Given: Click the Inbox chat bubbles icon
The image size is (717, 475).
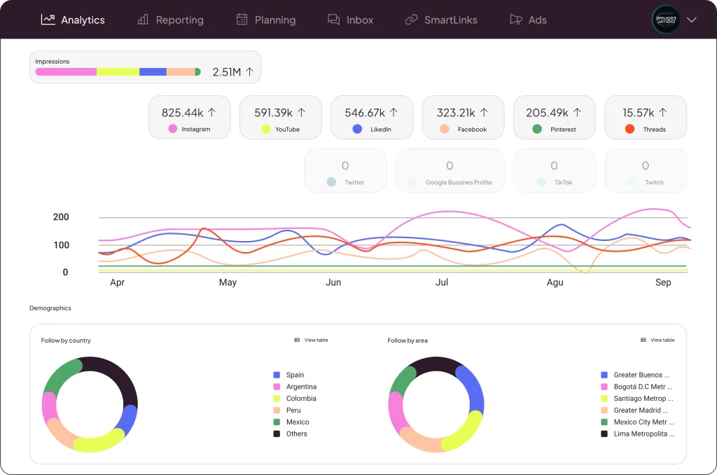Looking at the screenshot, I should (334, 19).
